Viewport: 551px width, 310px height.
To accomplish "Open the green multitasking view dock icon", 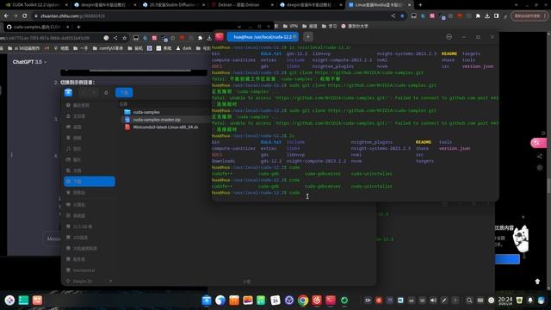I will click(23, 301).
